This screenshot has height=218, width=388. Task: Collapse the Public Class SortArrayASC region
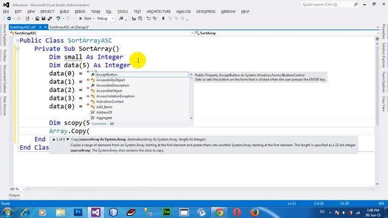pyautogui.click(x=18, y=41)
